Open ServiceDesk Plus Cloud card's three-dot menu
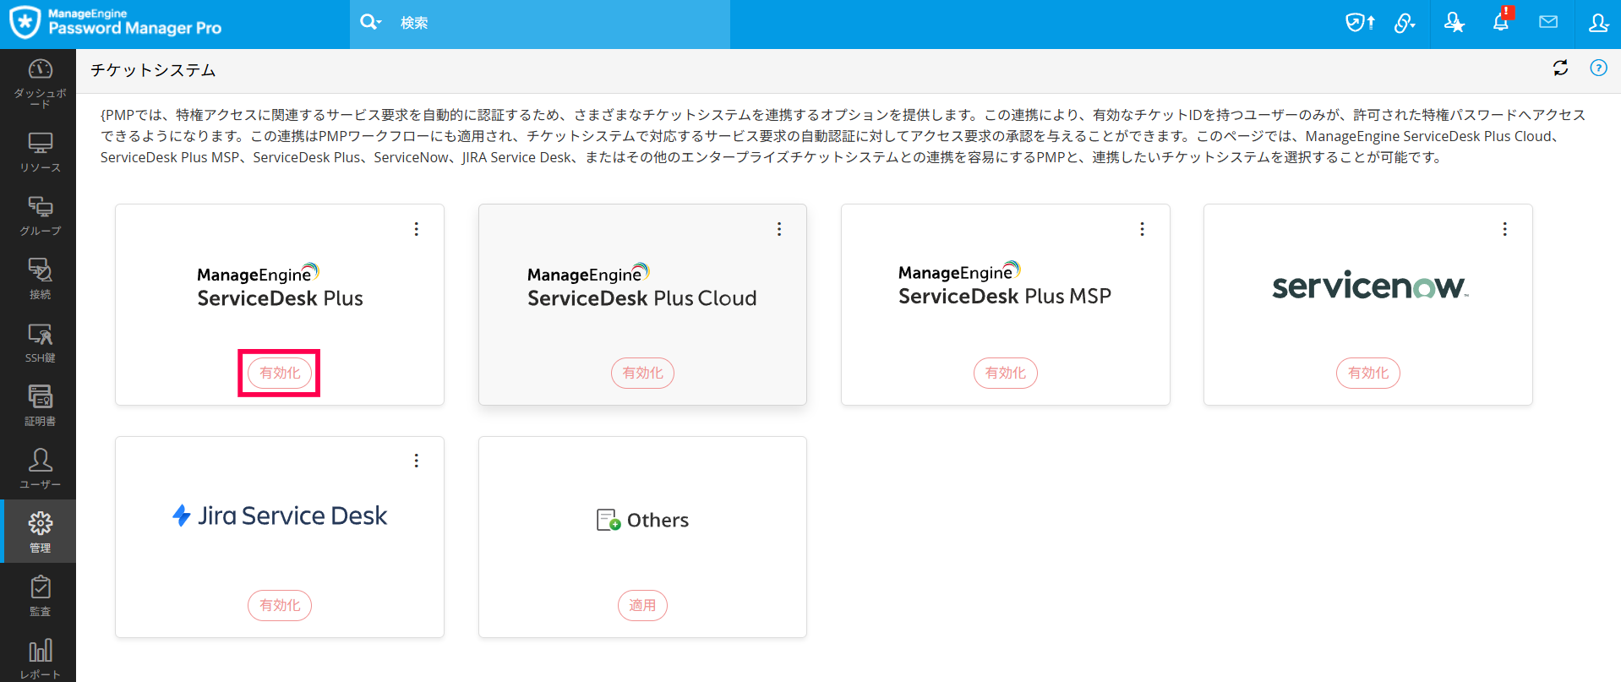This screenshot has width=1621, height=682. [x=779, y=229]
